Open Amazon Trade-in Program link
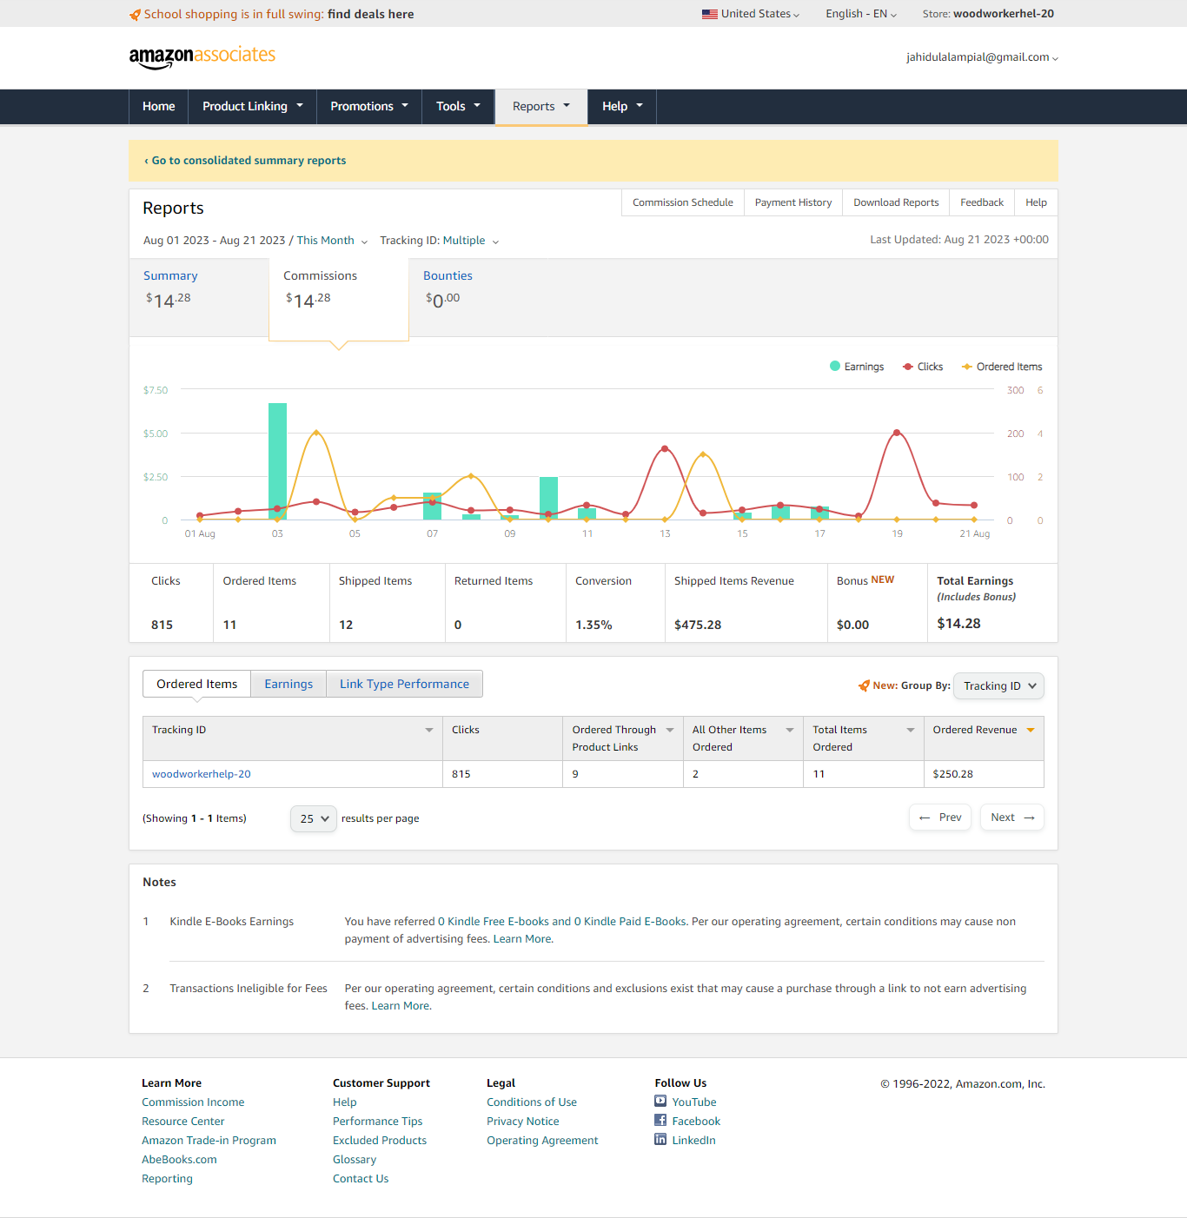 pos(209,1141)
